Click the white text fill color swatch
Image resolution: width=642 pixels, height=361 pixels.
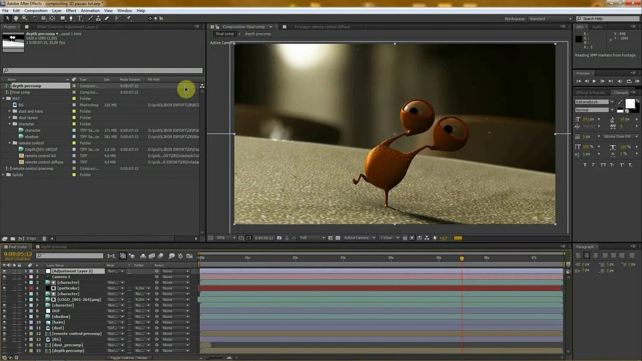(x=630, y=104)
